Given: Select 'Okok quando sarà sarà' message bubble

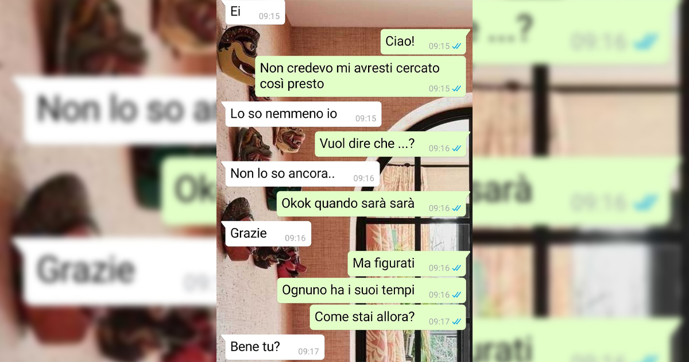Looking at the screenshot, I should [371, 204].
